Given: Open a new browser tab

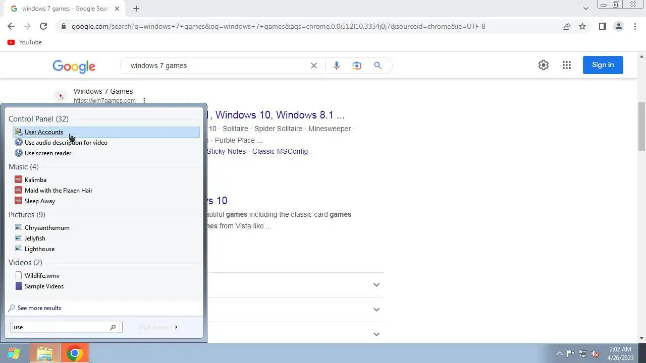Looking at the screenshot, I should coord(136,9).
